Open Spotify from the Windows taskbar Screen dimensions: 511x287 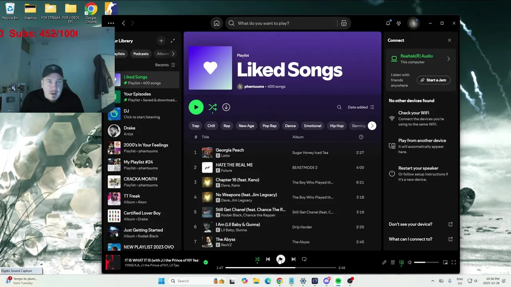(338, 281)
